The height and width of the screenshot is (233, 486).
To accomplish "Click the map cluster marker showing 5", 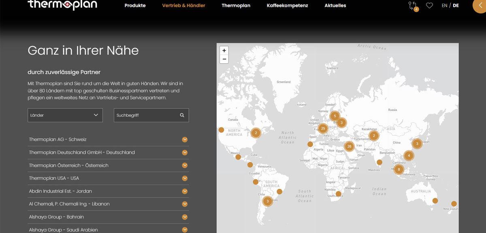I will pyautogui.click(x=335, y=116).
